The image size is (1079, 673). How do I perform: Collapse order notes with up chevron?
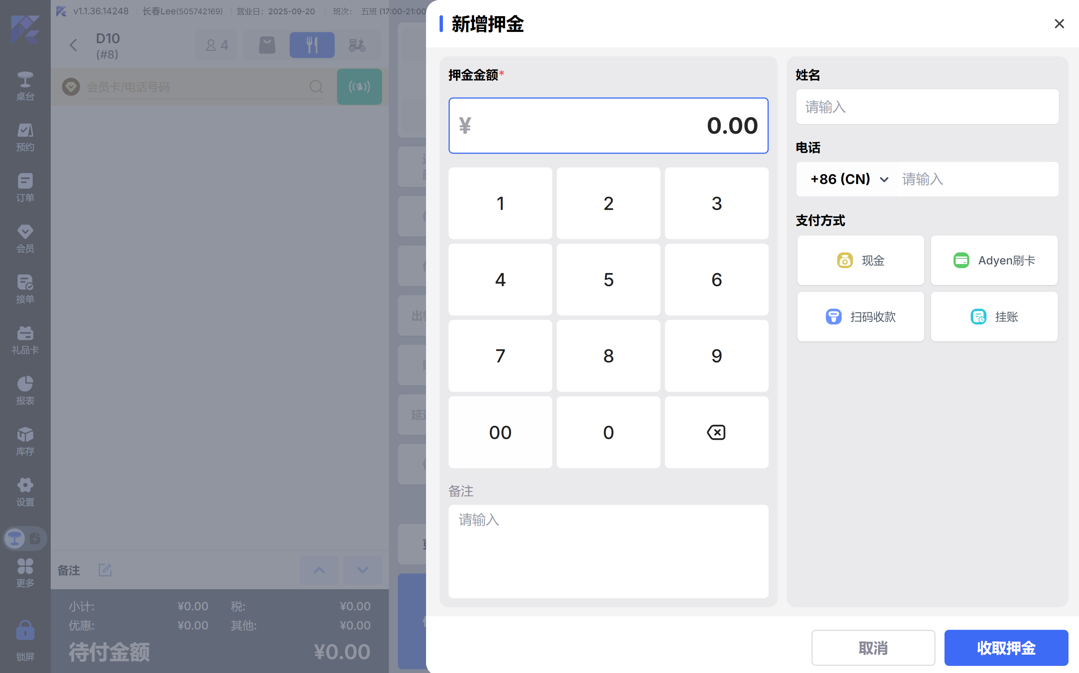(x=319, y=570)
